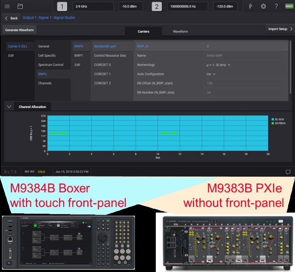Select BWP0 entry

pos(81,46)
